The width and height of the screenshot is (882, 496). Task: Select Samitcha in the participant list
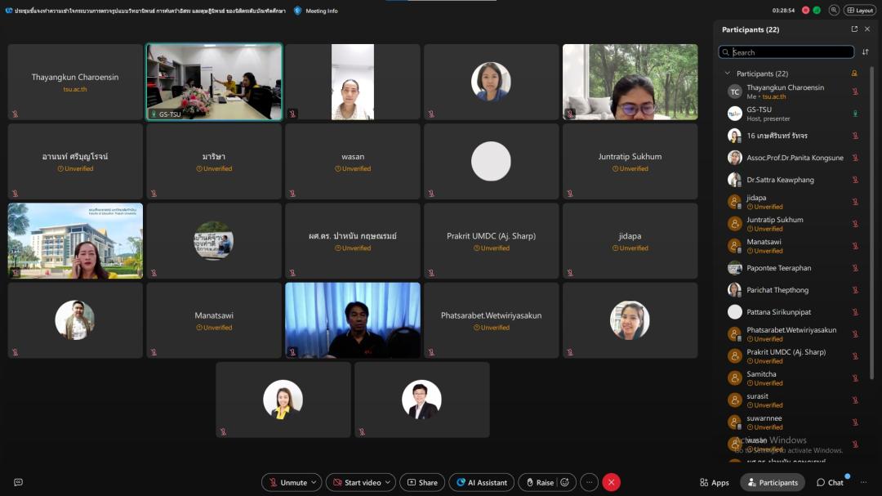point(793,378)
